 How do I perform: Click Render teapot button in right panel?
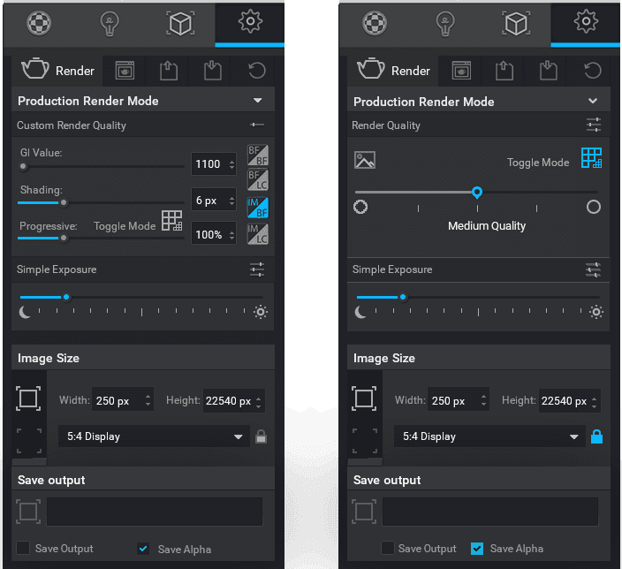(x=393, y=70)
